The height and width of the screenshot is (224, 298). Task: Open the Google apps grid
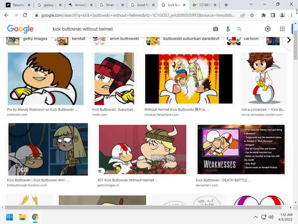point(282,29)
